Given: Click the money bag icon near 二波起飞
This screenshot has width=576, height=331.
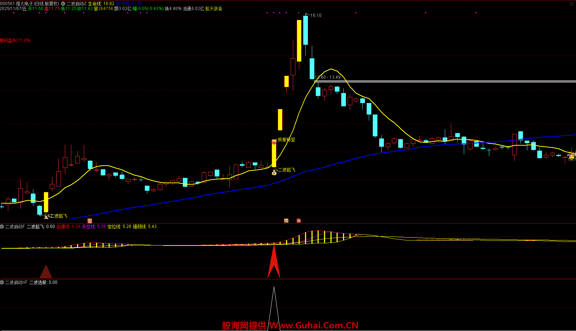Looking at the screenshot, I should click(274, 172).
